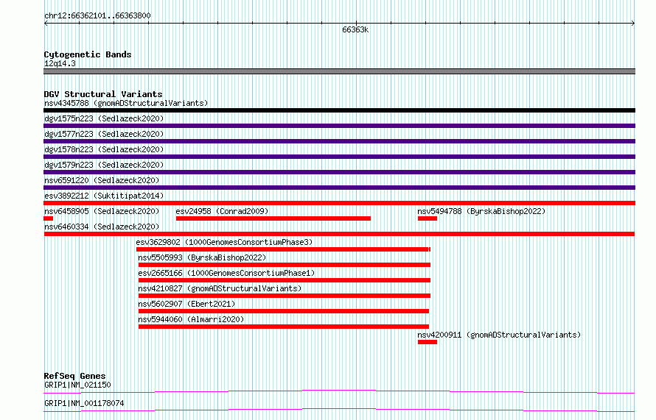656x420 pixels.
Task: Click the 66363k ruler position label
Action: pos(355,29)
